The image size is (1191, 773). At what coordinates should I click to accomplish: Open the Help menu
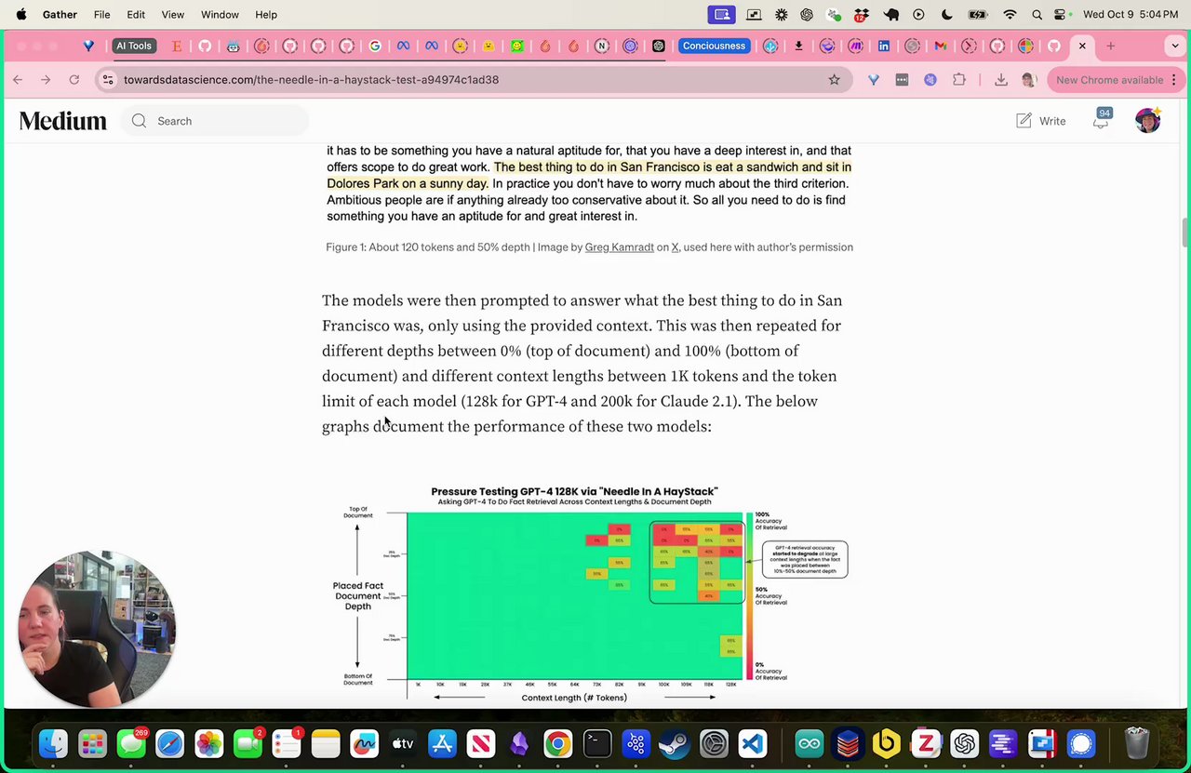(x=266, y=15)
